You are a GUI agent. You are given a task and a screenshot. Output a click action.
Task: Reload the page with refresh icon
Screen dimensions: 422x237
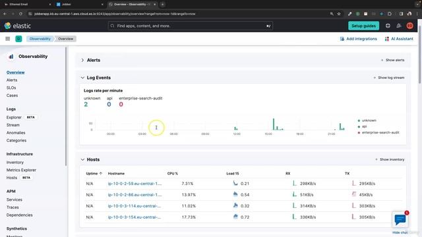[20, 14]
